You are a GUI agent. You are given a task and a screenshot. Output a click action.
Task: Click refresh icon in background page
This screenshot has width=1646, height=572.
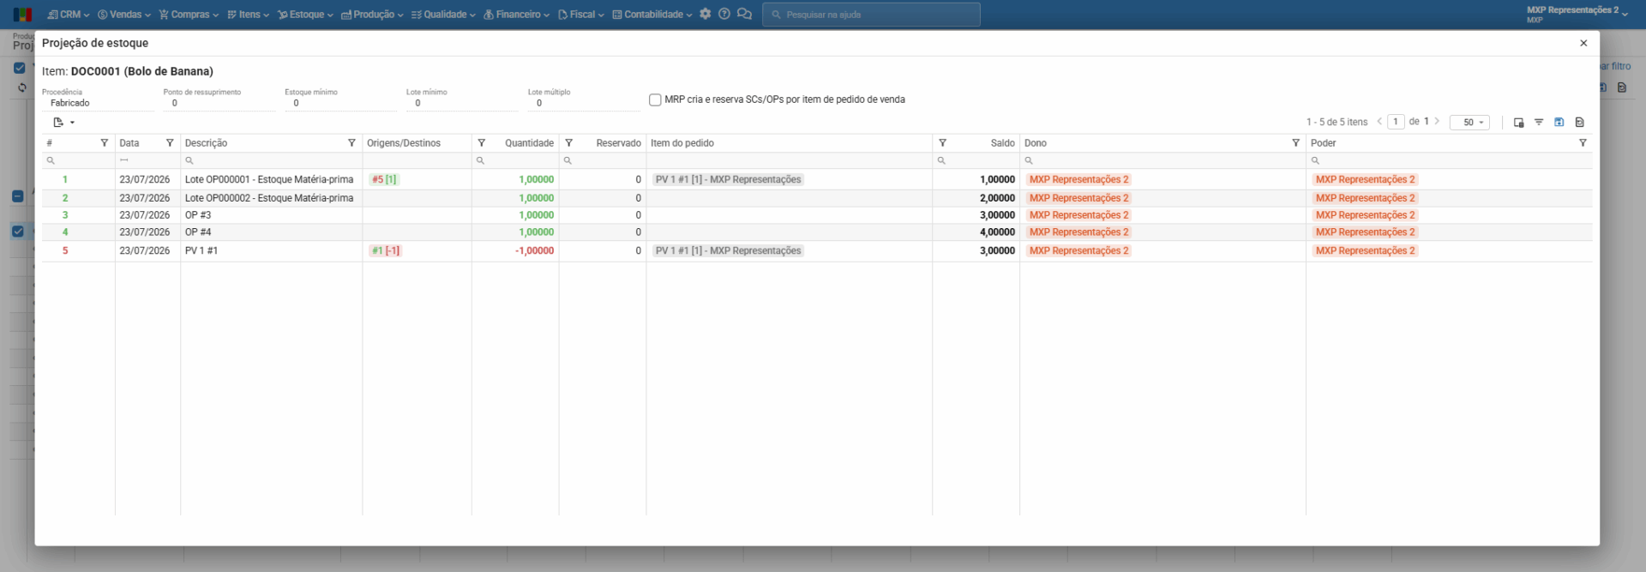(22, 87)
